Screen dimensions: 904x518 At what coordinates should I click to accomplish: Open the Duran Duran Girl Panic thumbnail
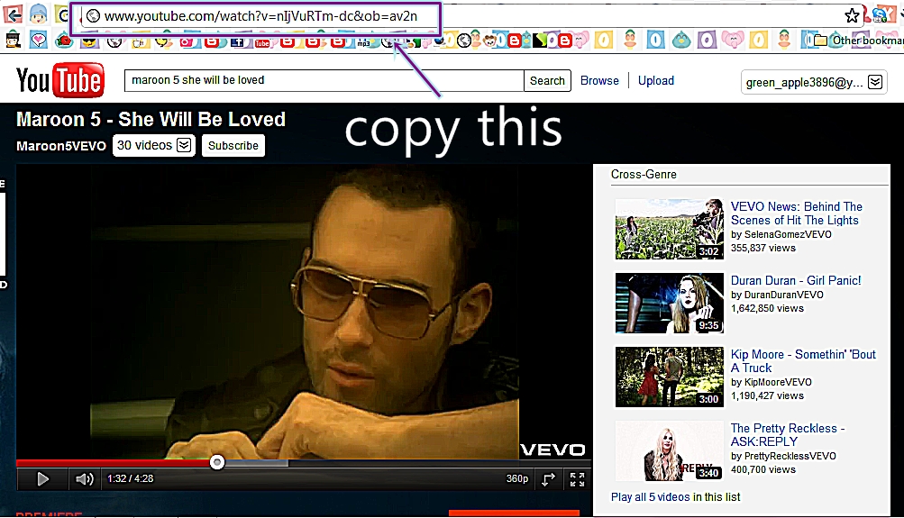pyautogui.click(x=669, y=303)
